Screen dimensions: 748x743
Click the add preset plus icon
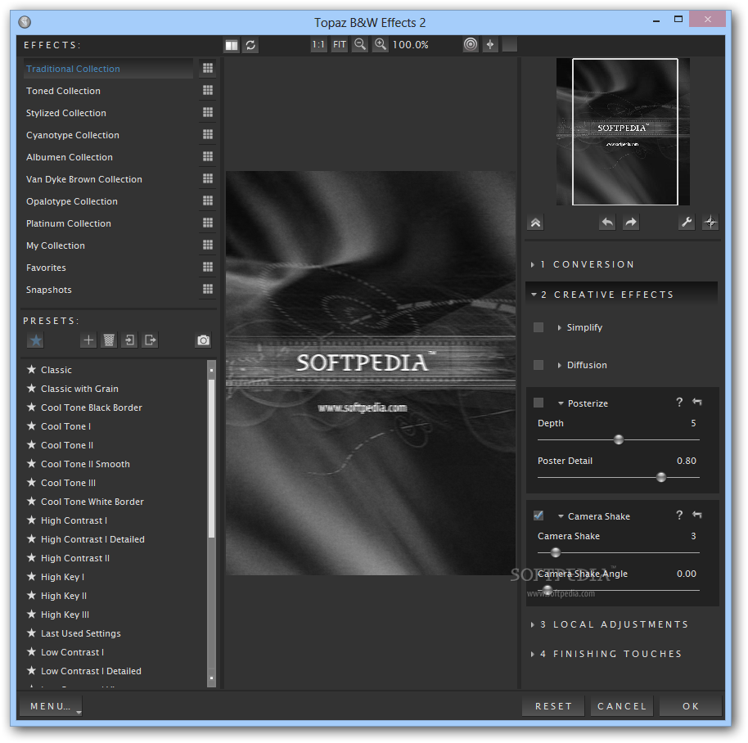[88, 340]
